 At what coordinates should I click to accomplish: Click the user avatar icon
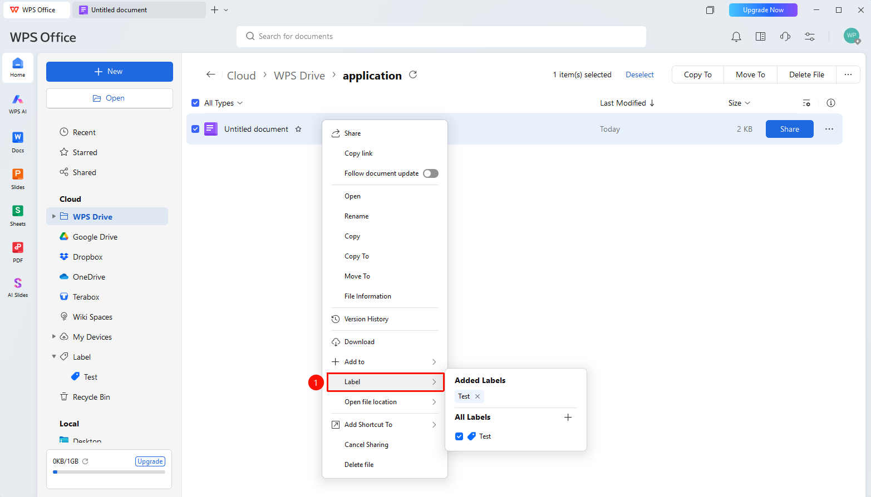coord(852,36)
